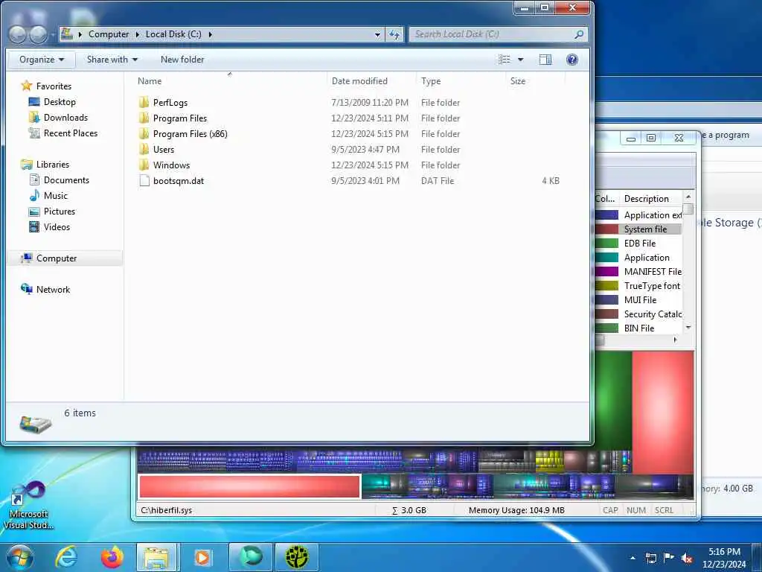Screen dimensions: 762x572
Task: Click Application extension color swatch in WinDirStat
Action: tap(607, 215)
